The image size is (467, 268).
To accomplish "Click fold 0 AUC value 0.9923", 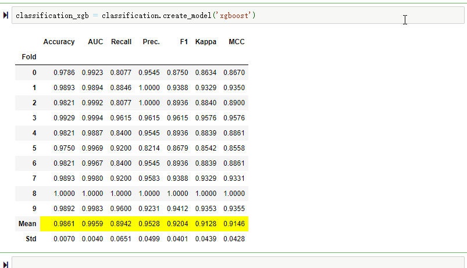I will tap(92, 73).
